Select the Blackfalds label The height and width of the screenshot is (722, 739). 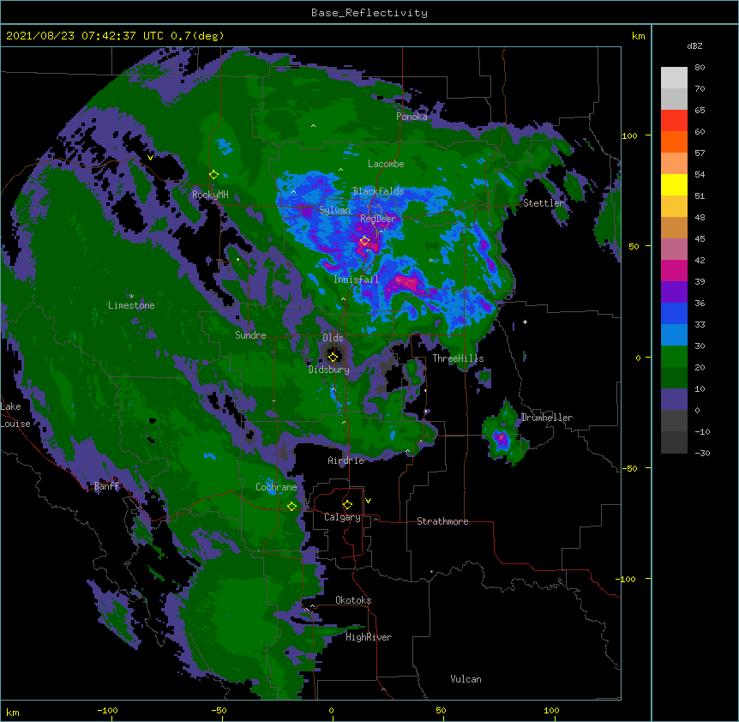[x=378, y=191]
